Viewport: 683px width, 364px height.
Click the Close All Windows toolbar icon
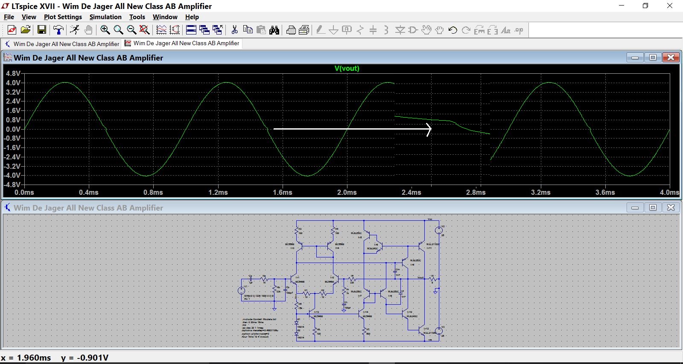(x=218, y=30)
